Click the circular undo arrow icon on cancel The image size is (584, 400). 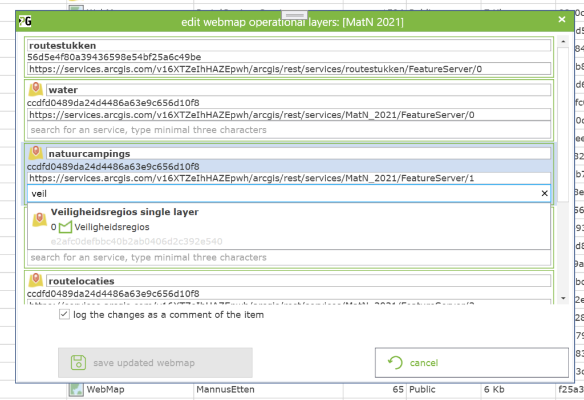click(395, 362)
